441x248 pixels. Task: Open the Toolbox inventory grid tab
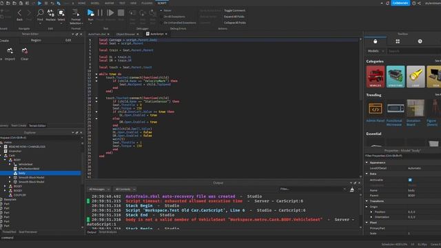coord(398,41)
